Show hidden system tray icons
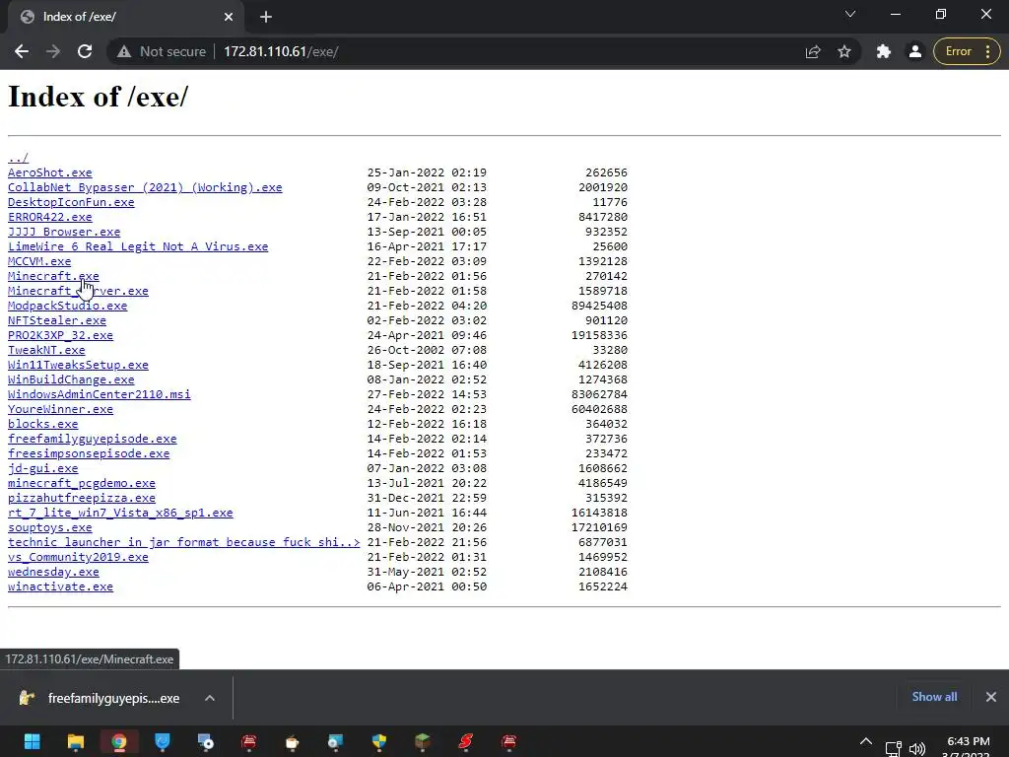Screen dimensions: 1009x757 click(x=866, y=742)
